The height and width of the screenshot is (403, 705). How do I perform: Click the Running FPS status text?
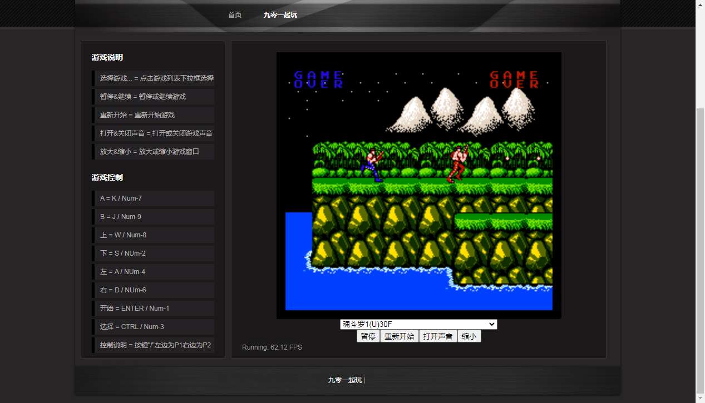tap(272, 347)
